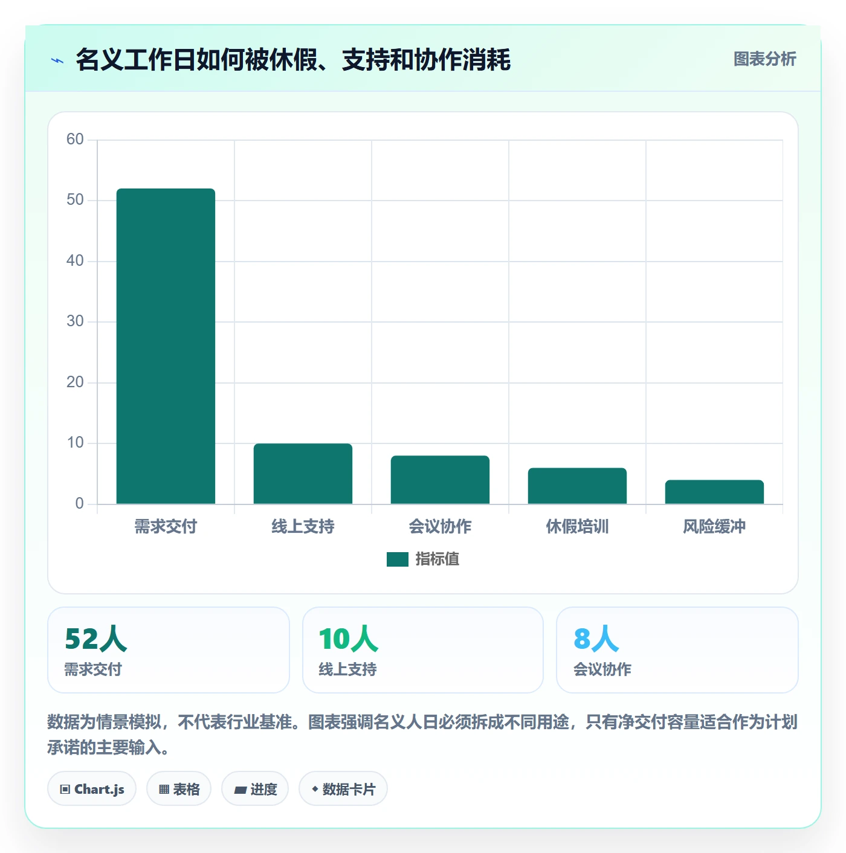This screenshot has width=846, height=853.
Task: Toggle the 指标值 legend color swatch
Action: 398,559
